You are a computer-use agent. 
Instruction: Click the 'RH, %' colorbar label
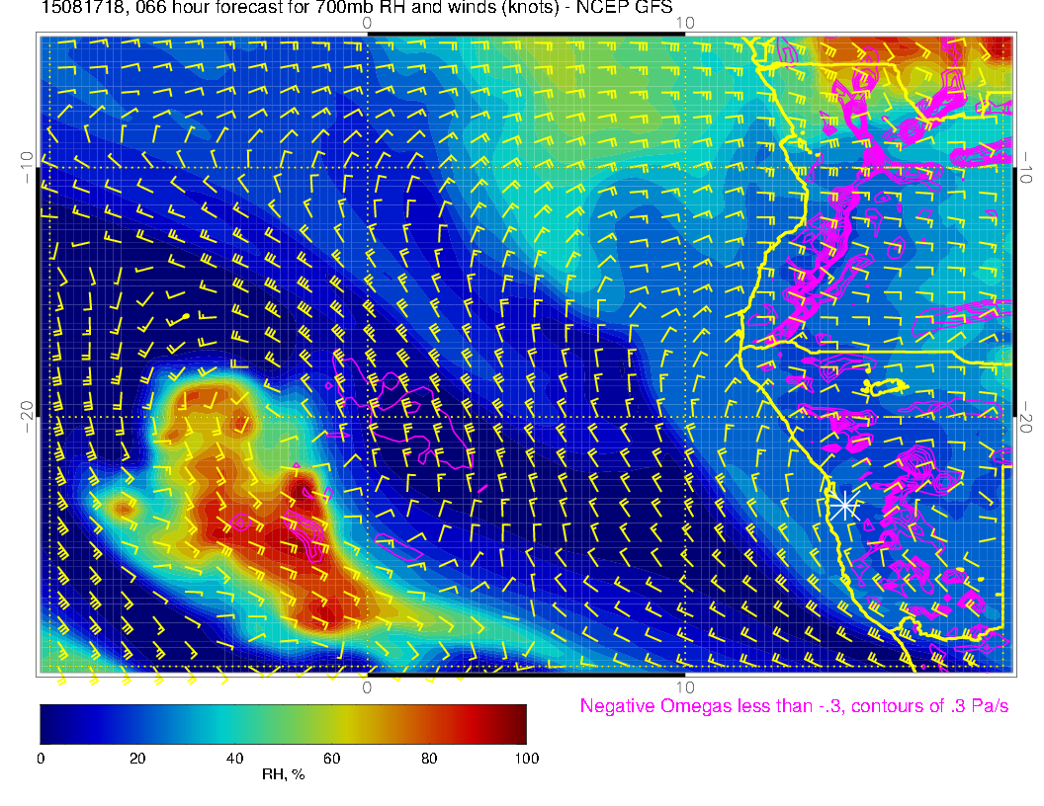pyautogui.click(x=283, y=774)
